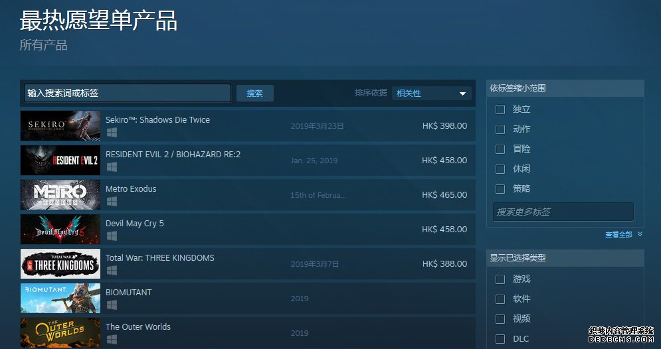Open BIOMUTANT title link
This screenshot has width=661, height=349.
(x=129, y=292)
